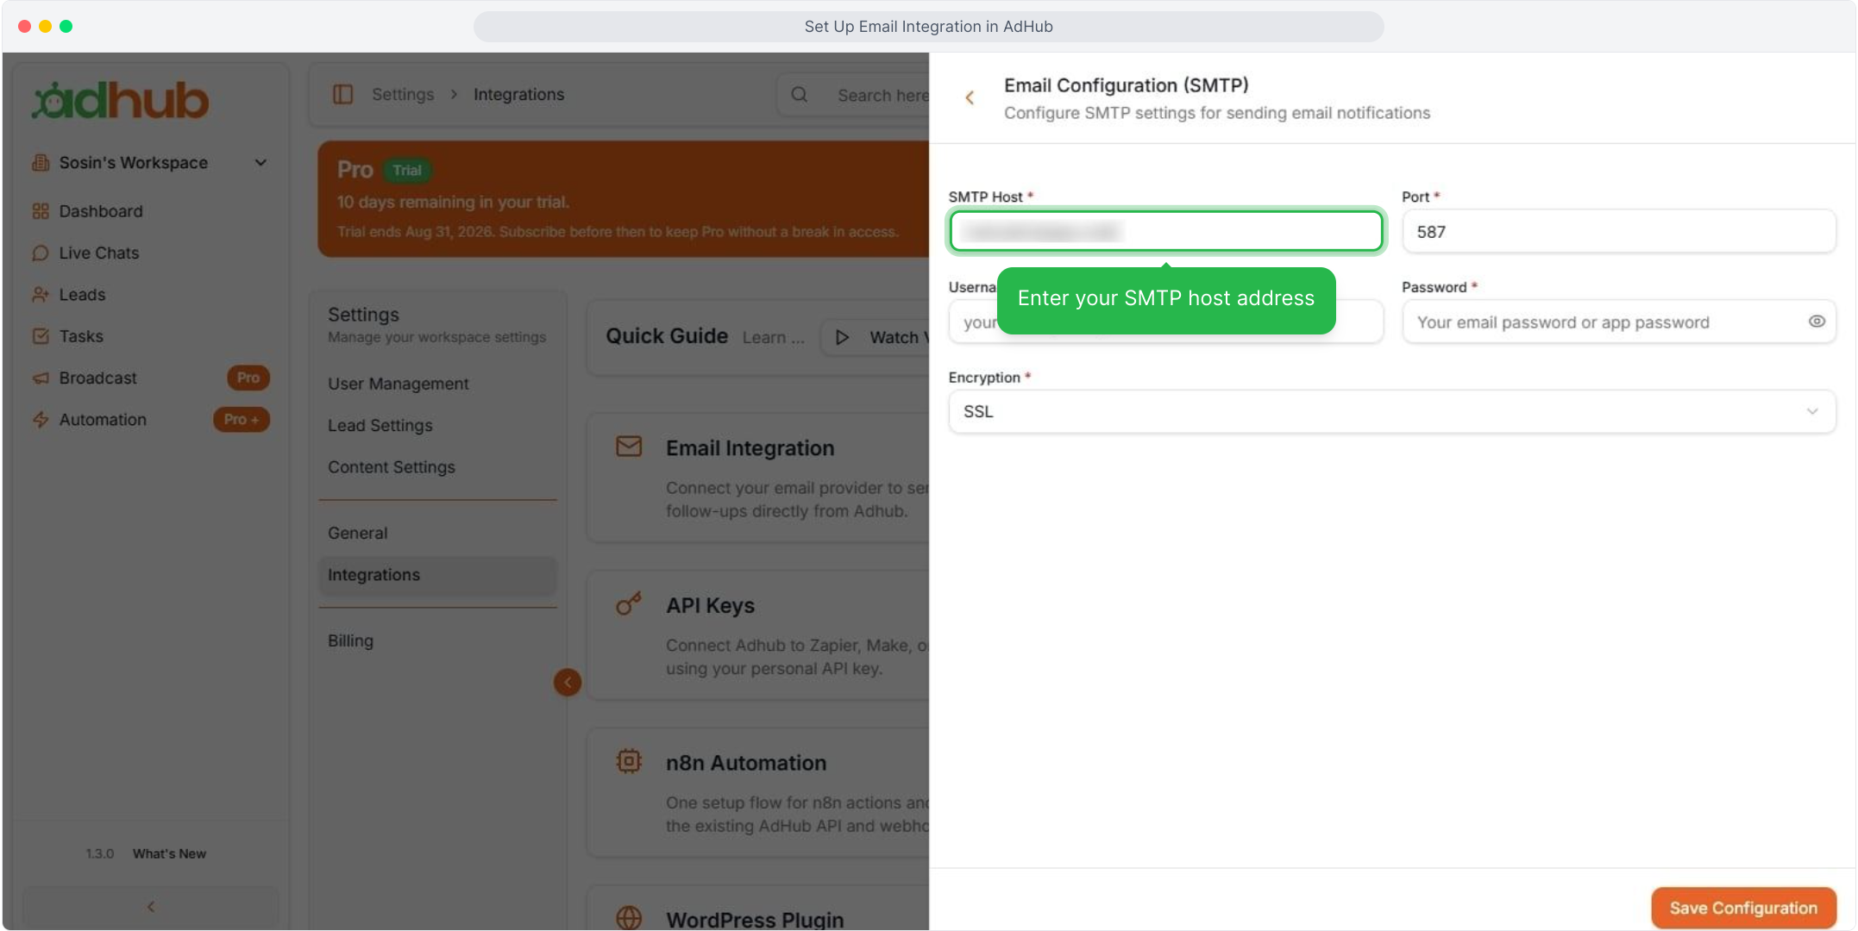This screenshot has width=1858, height=931.
Task: Click the Username input field
Action: pyautogui.click(x=1166, y=322)
